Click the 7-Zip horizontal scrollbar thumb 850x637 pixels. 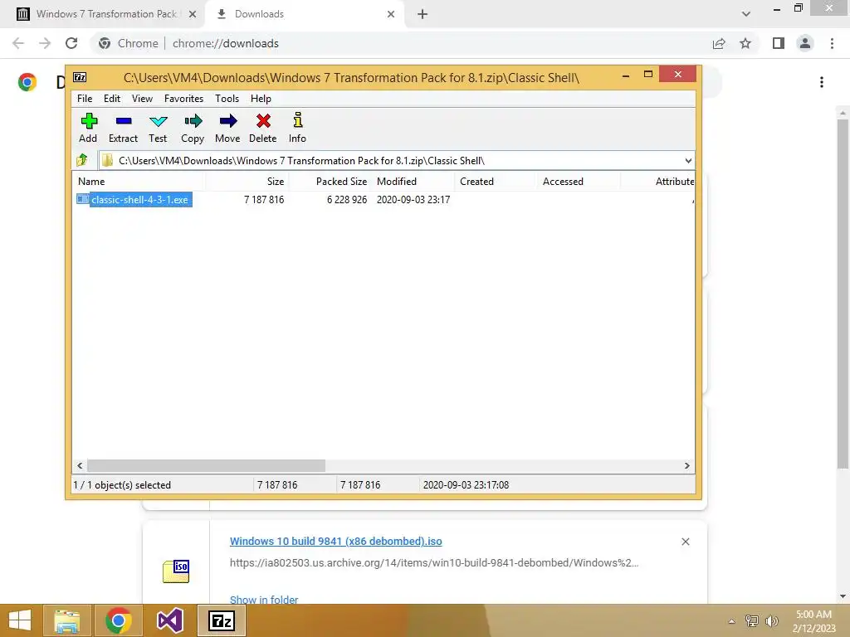click(207, 466)
